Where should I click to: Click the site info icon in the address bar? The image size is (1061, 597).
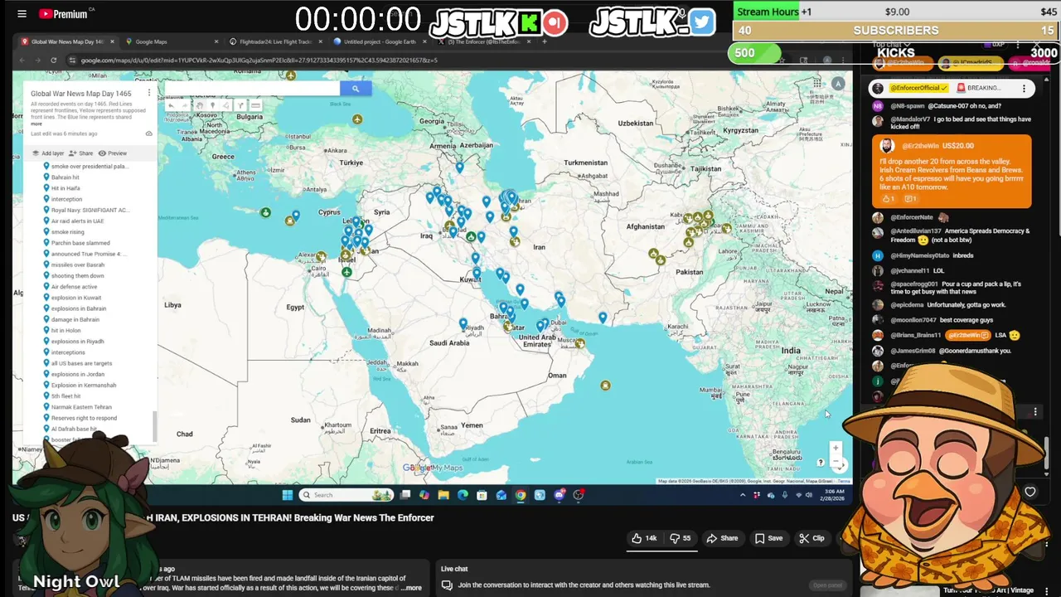(x=73, y=60)
